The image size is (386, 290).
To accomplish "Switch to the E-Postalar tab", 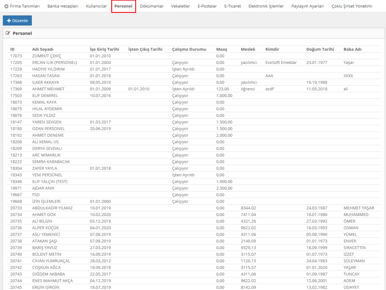I will (207, 6).
